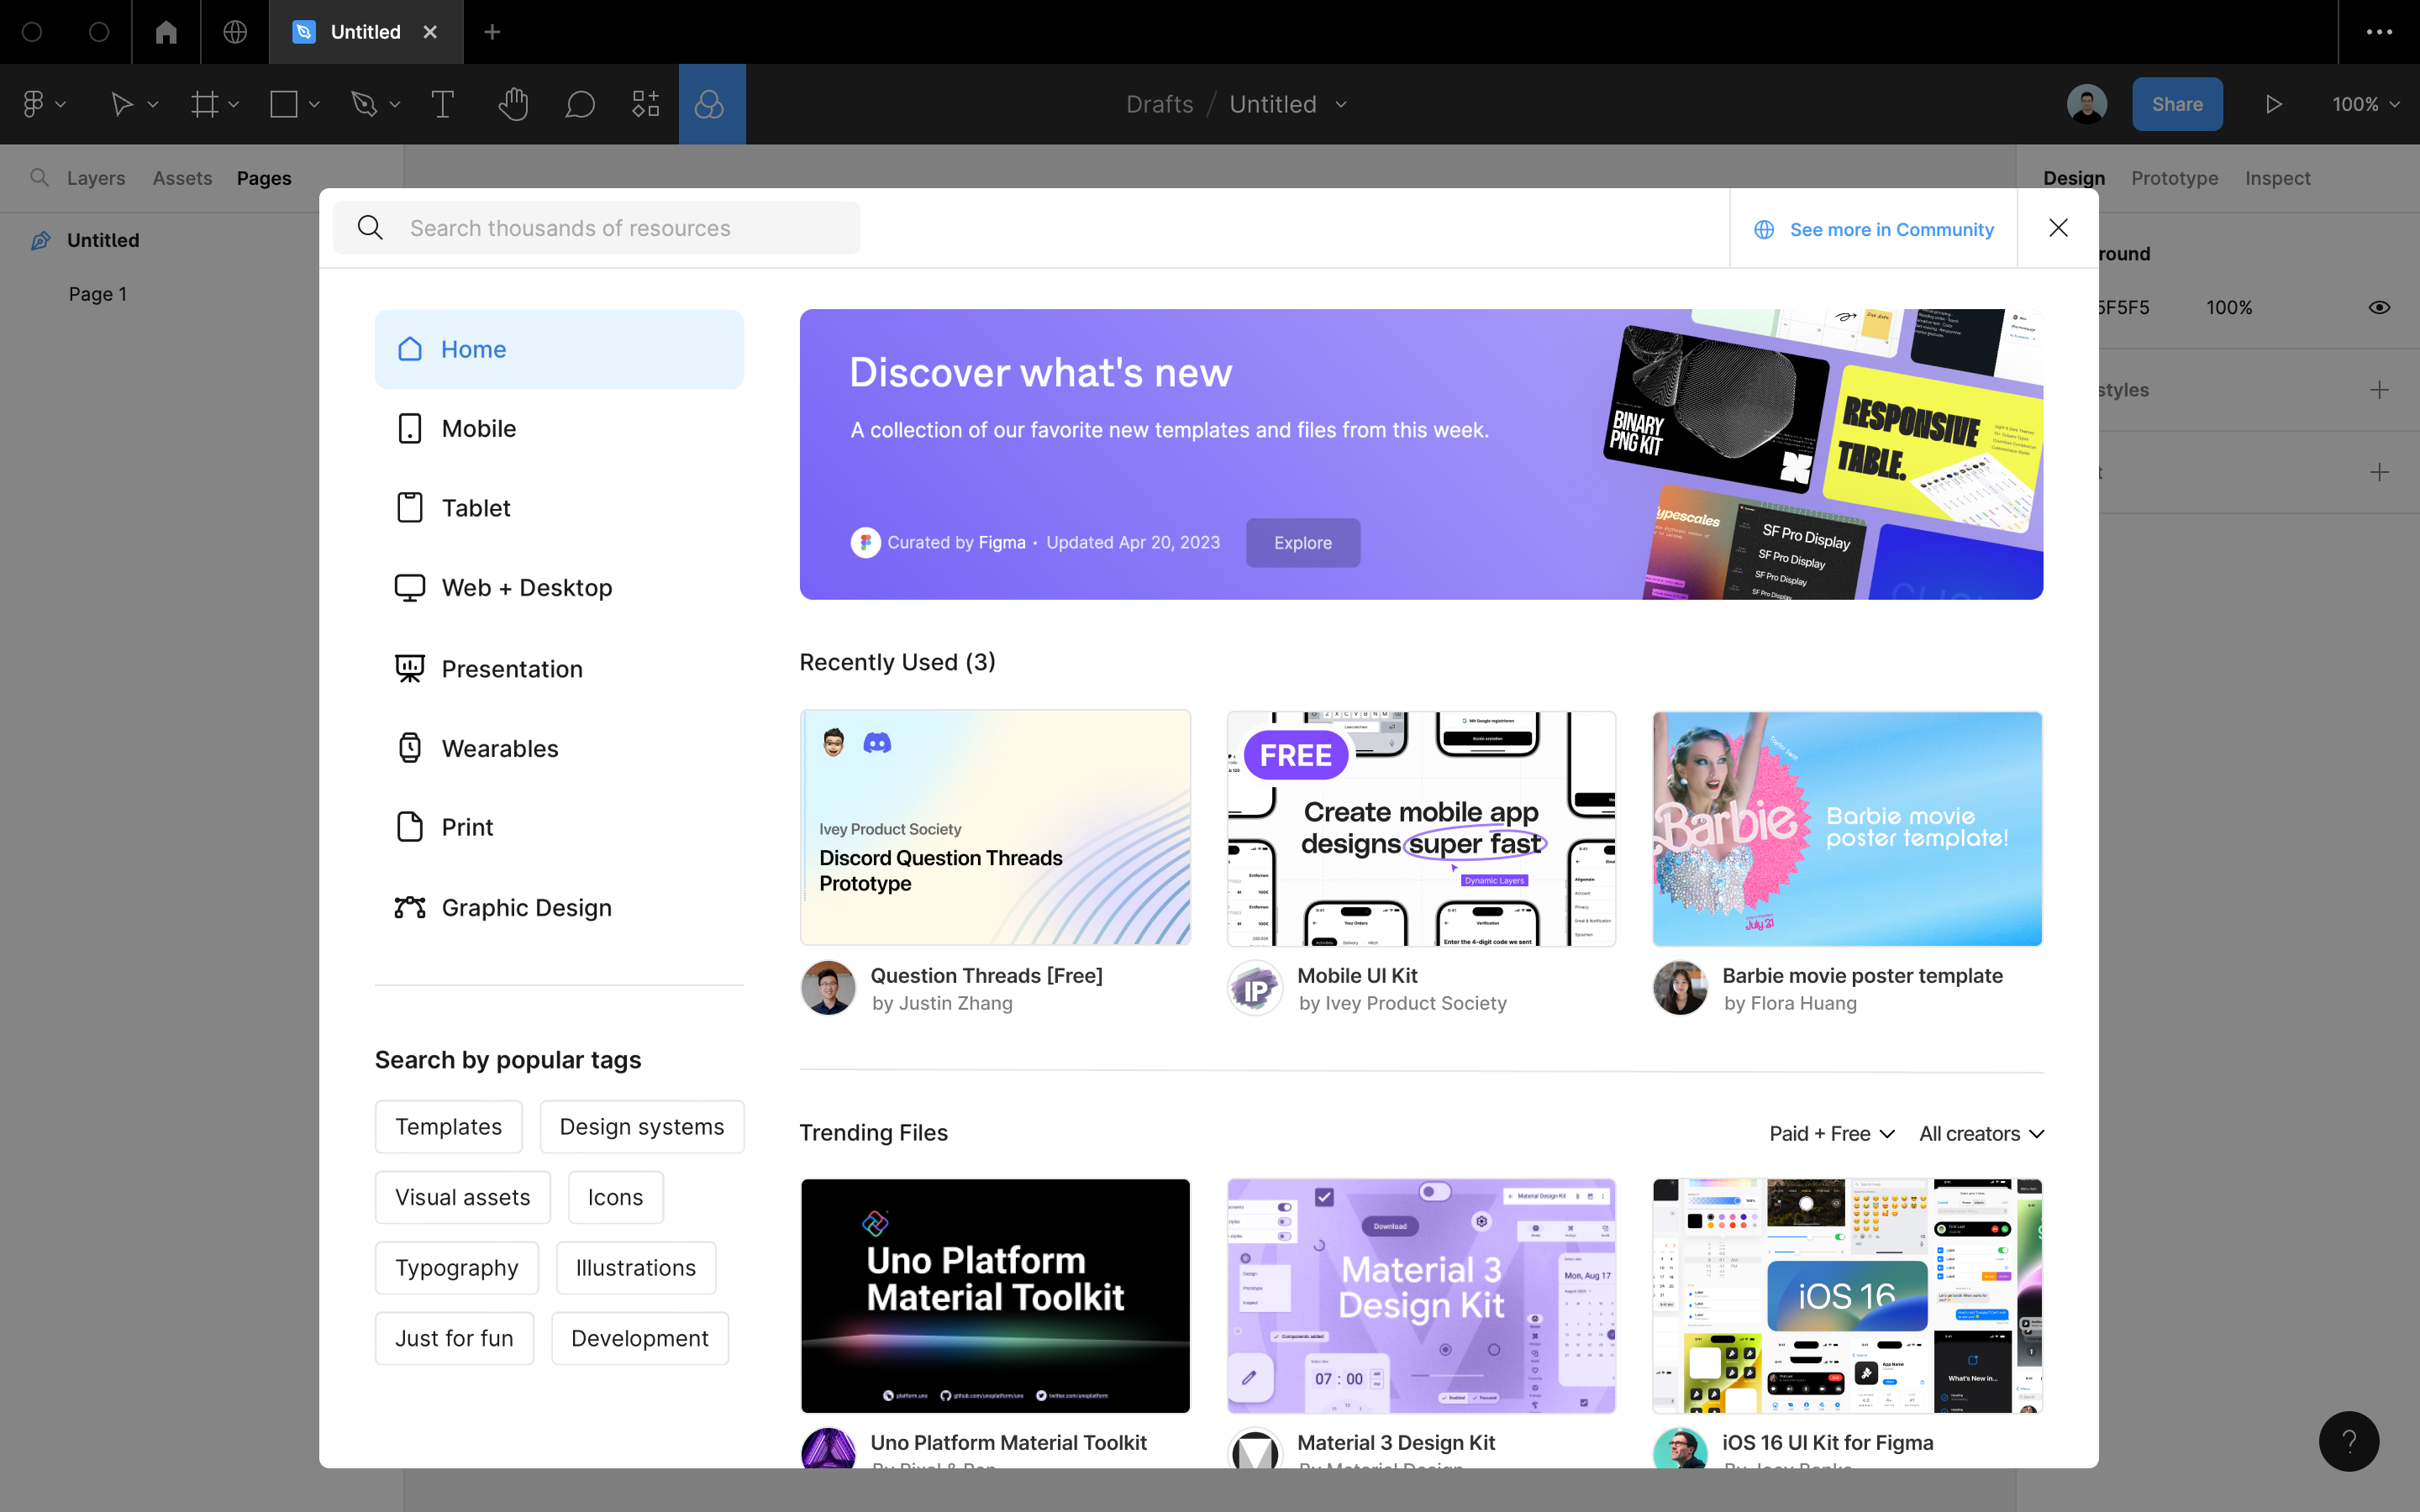
Task: Switch to the Inspect tab
Action: [x=2277, y=178]
